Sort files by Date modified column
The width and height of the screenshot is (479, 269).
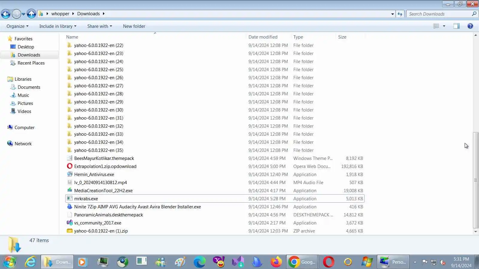[x=269, y=37]
